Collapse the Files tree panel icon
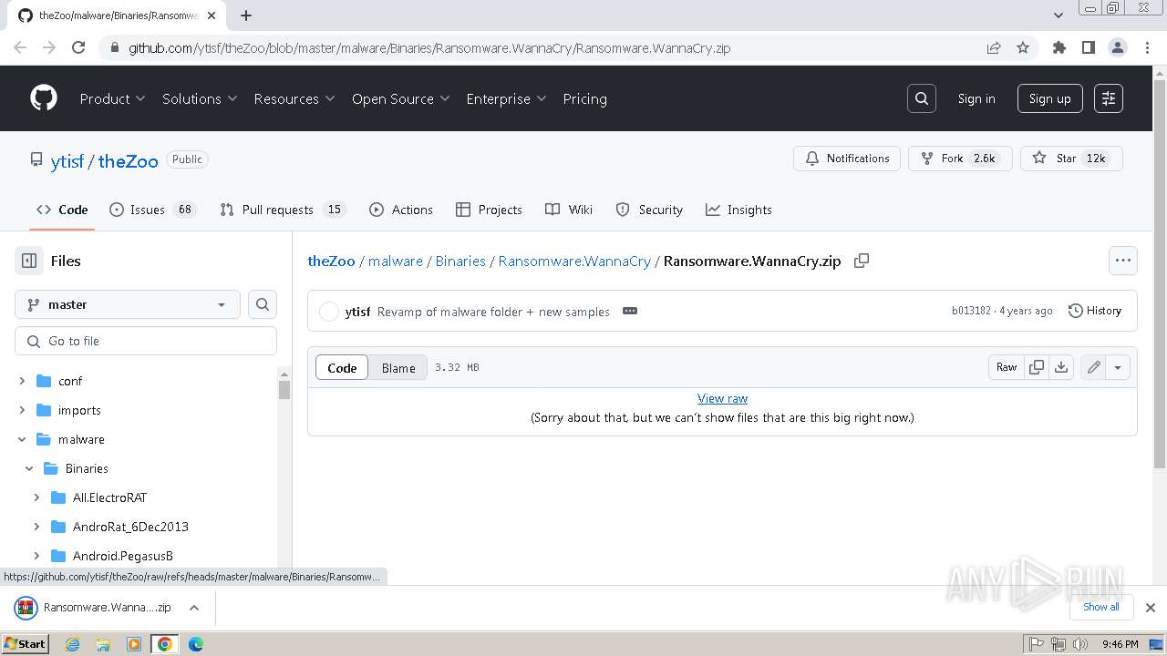The height and width of the screenshot is (656, 1167). (29, 261)
